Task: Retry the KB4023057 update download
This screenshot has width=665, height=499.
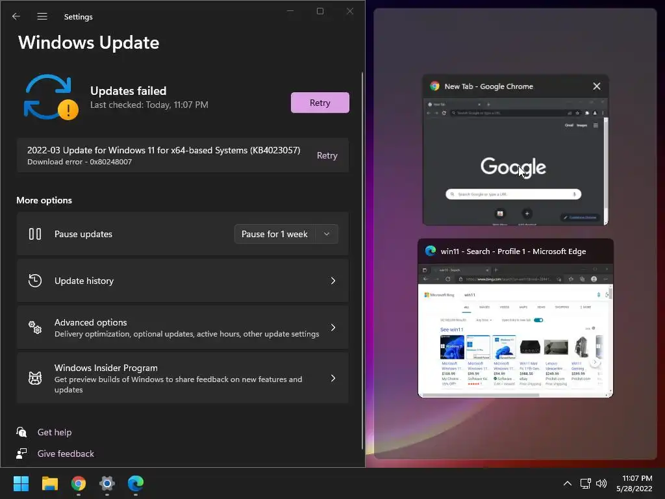Action: point(327,155)
